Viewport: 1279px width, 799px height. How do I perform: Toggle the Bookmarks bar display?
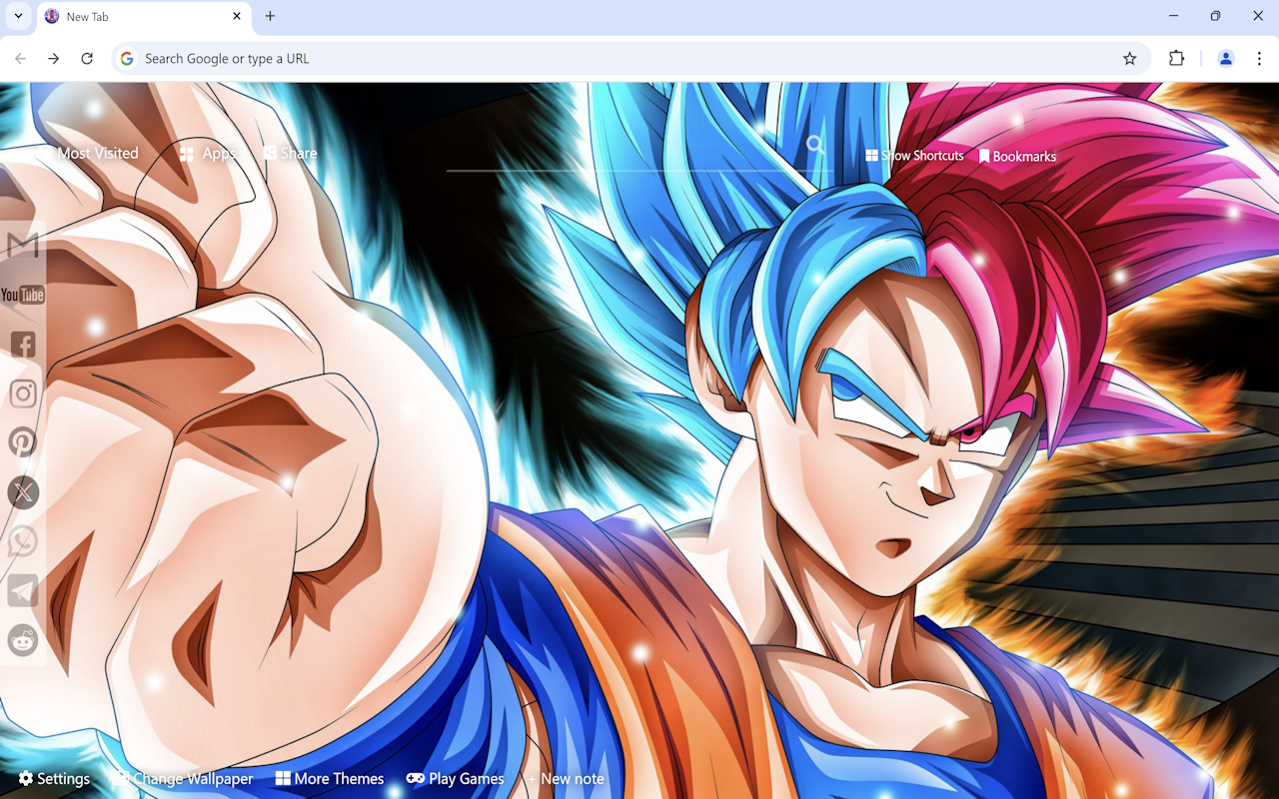pyautogui.click(x=1017, y=156)
